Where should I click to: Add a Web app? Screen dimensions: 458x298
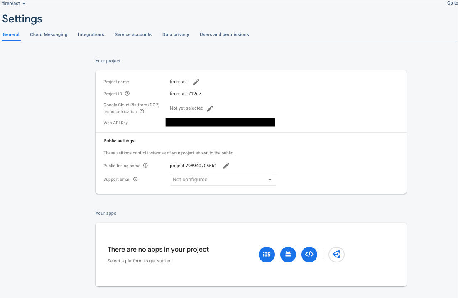tap(309, 255)
